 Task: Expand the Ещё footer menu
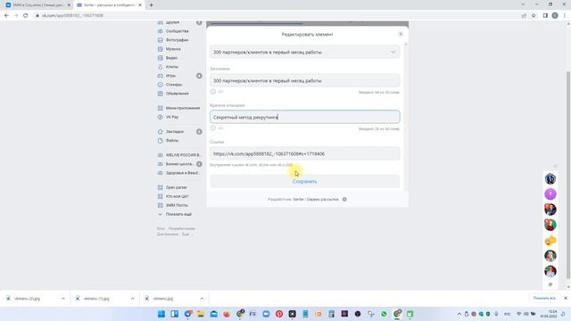pos(186,234)
